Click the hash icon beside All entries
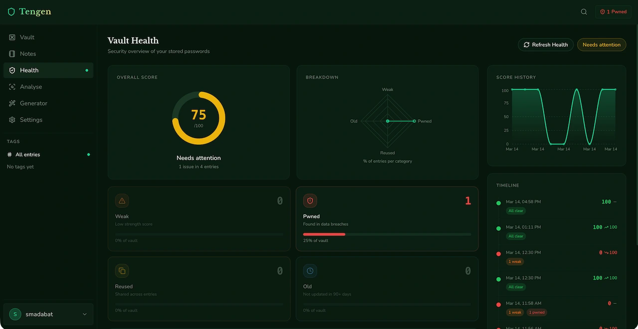This screenshot has width=638, height=329. tap(9, 155)
